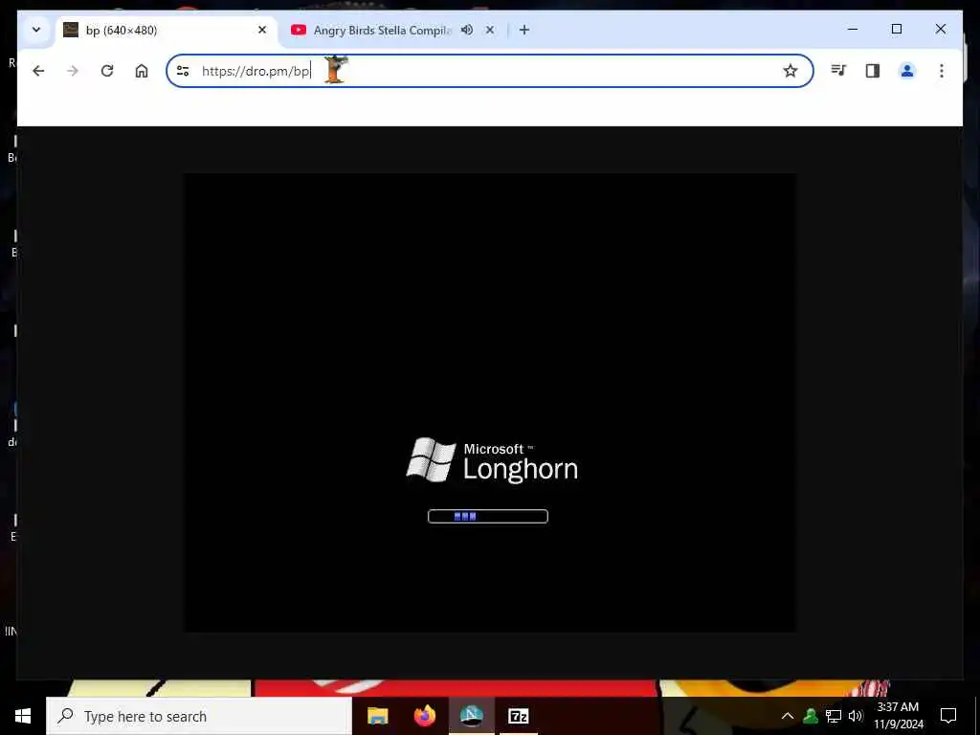Minimize the browser window

(x=853, y=29)
